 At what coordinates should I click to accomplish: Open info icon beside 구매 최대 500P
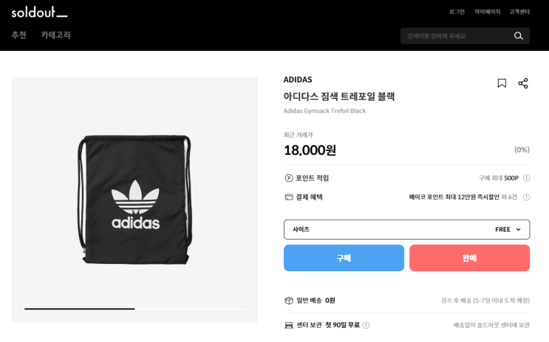click(527, 178)
